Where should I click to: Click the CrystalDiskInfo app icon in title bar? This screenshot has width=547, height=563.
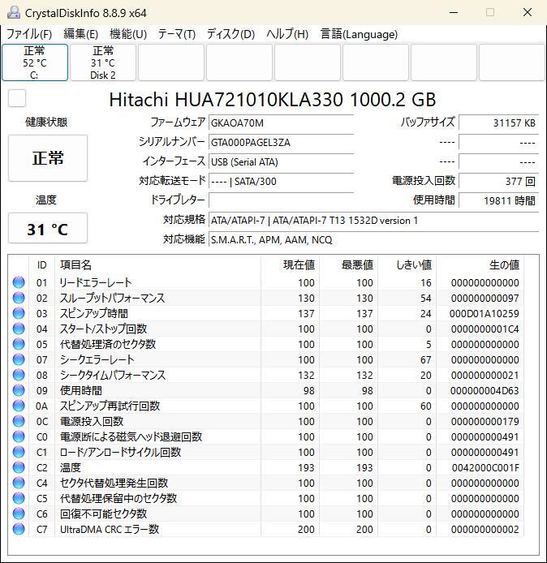[x=14, y=12]
